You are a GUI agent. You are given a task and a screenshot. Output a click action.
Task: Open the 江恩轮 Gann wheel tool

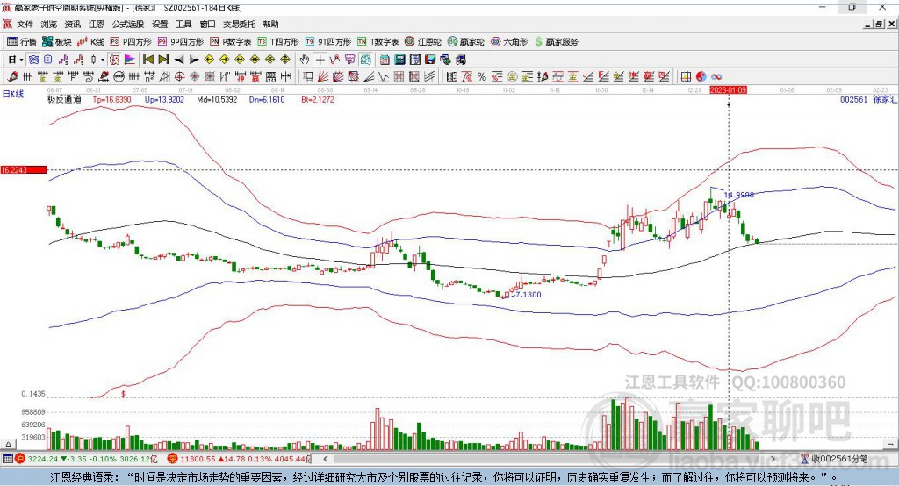coord(424,41)
